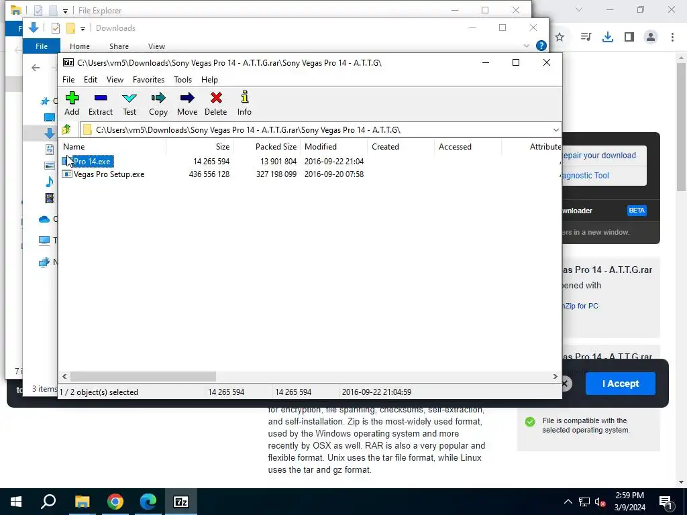Open the Home tab in Downloads window

tap(80, 46)
